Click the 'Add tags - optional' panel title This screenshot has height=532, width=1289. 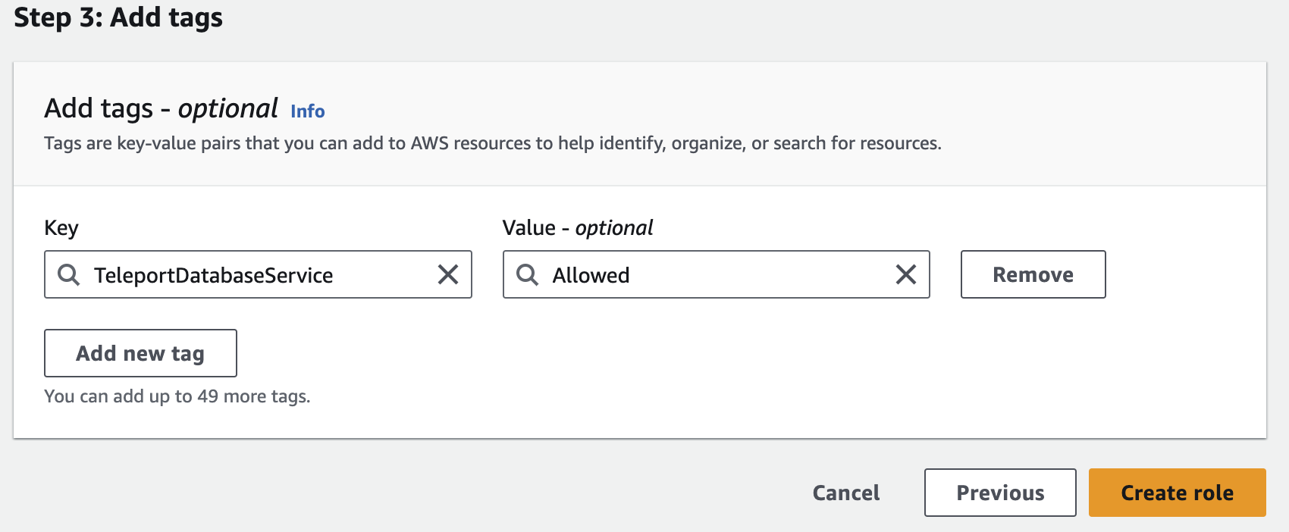click(161, 108)
